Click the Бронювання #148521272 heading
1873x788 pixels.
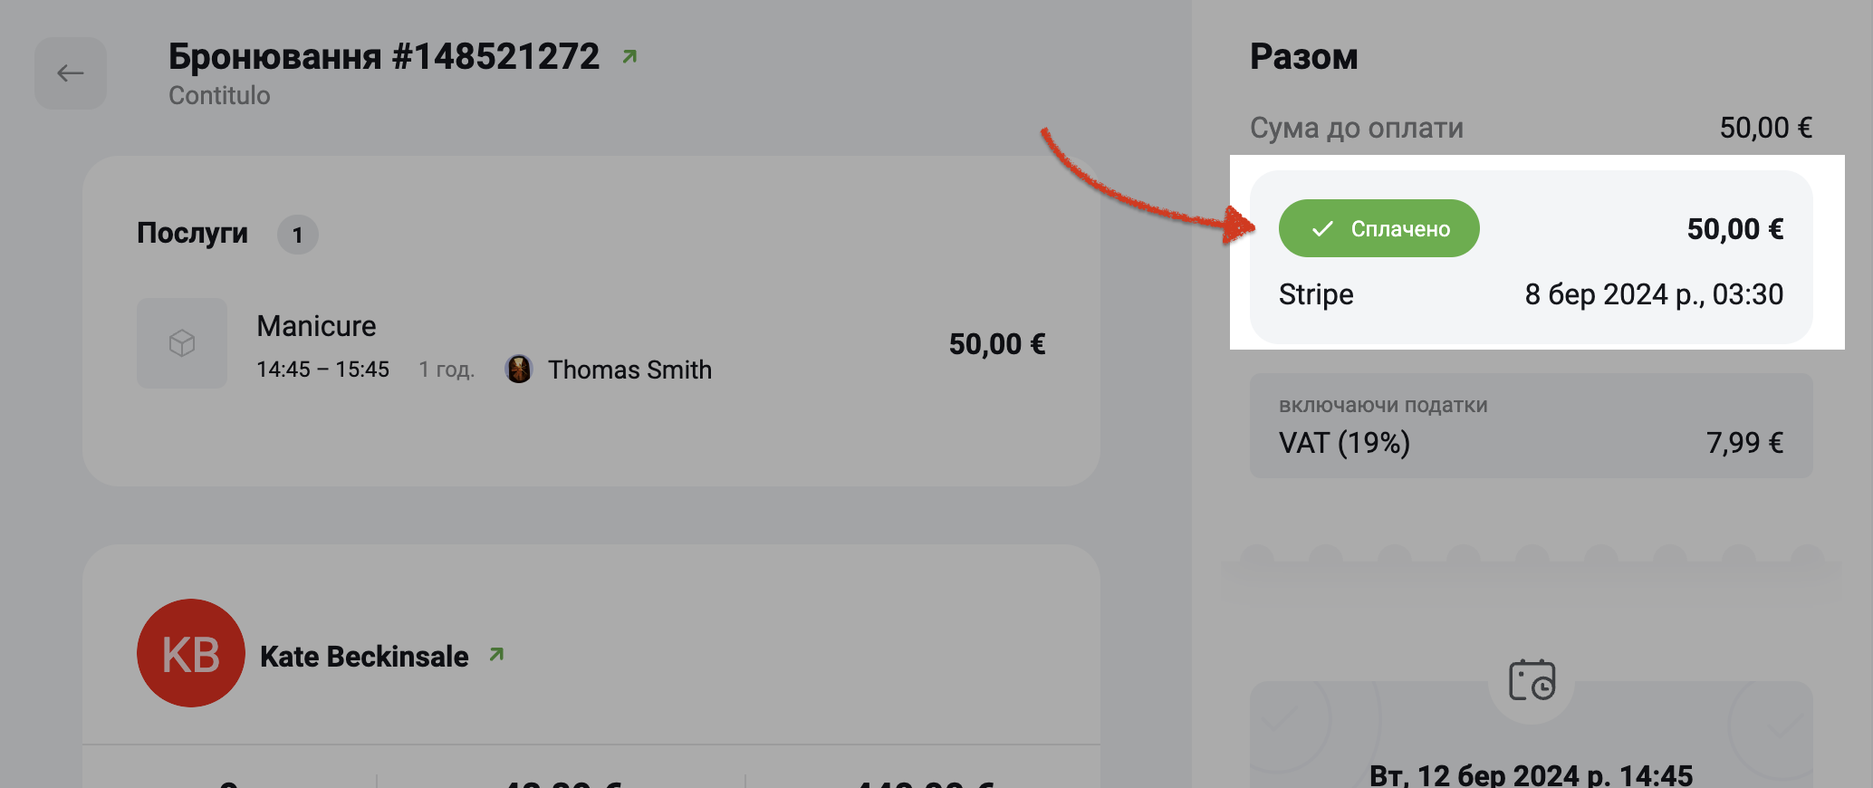click(384, 56)
